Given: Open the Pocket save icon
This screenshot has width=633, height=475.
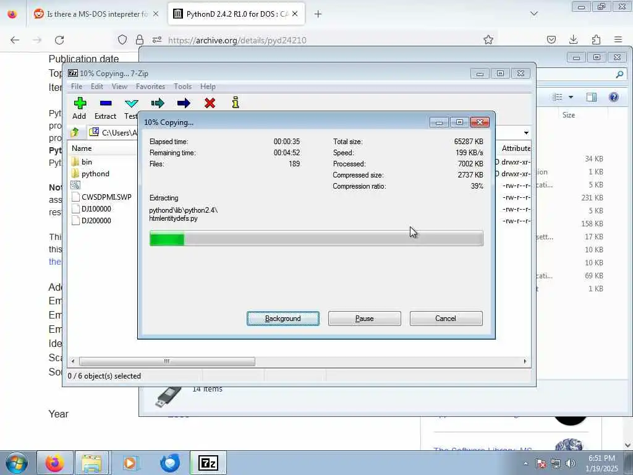Looking at the screenshot, I should [551, 40].
